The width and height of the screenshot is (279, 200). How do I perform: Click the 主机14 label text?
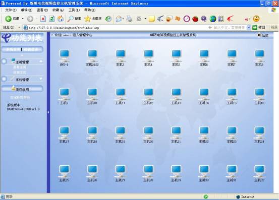pyautogui.click(x=204, y=103)
